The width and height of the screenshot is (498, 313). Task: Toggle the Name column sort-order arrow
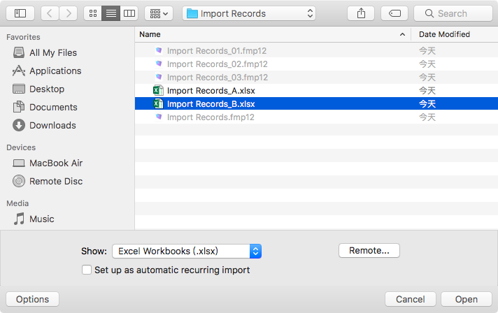(402, 34)
